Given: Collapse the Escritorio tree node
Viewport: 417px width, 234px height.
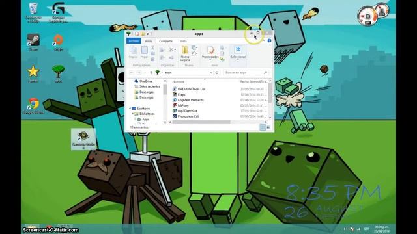Looking at the screenshot, I should pos(130,109).
